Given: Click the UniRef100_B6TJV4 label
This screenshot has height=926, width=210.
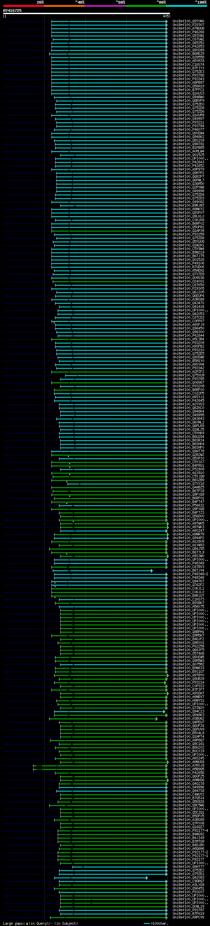Looking at the screenshot, I should [188, 571].
